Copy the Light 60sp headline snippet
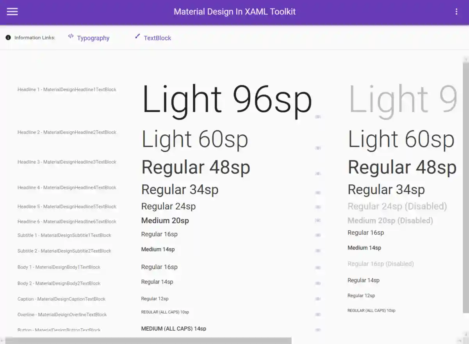This screenshot has height=344, width=469. pos(318,148)
